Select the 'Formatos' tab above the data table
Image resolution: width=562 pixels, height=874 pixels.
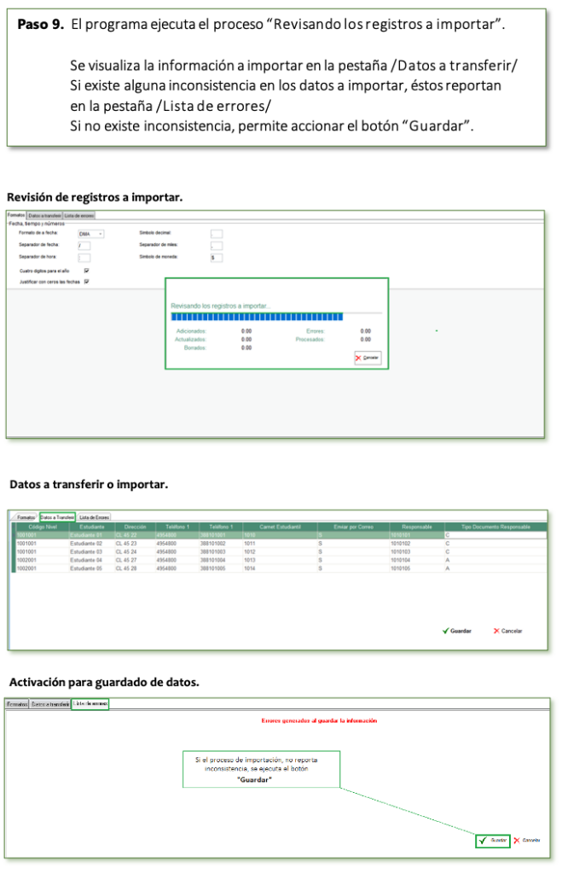coord(26,517)
